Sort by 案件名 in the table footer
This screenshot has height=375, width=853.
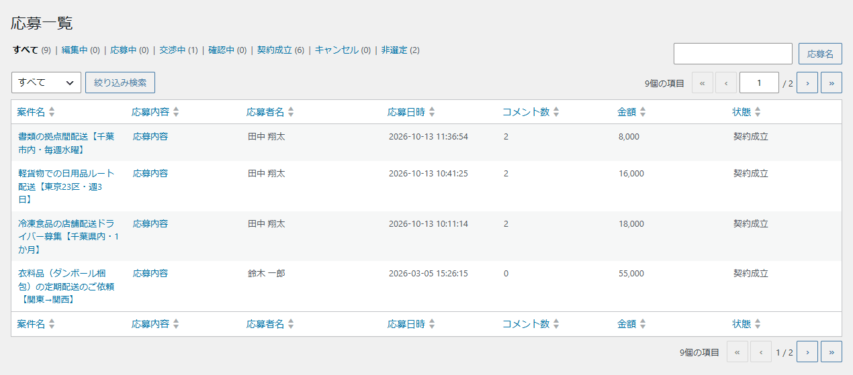coord(36,324)
